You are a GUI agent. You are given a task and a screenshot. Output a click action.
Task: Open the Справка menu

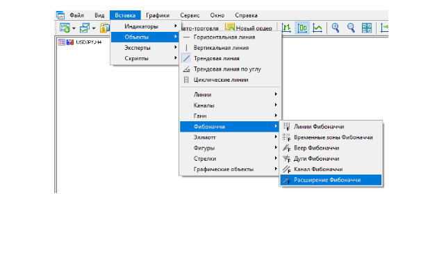pos(246,15)
